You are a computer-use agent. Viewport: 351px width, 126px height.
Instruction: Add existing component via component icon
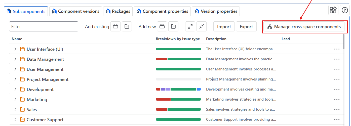[x=115, y=26]
